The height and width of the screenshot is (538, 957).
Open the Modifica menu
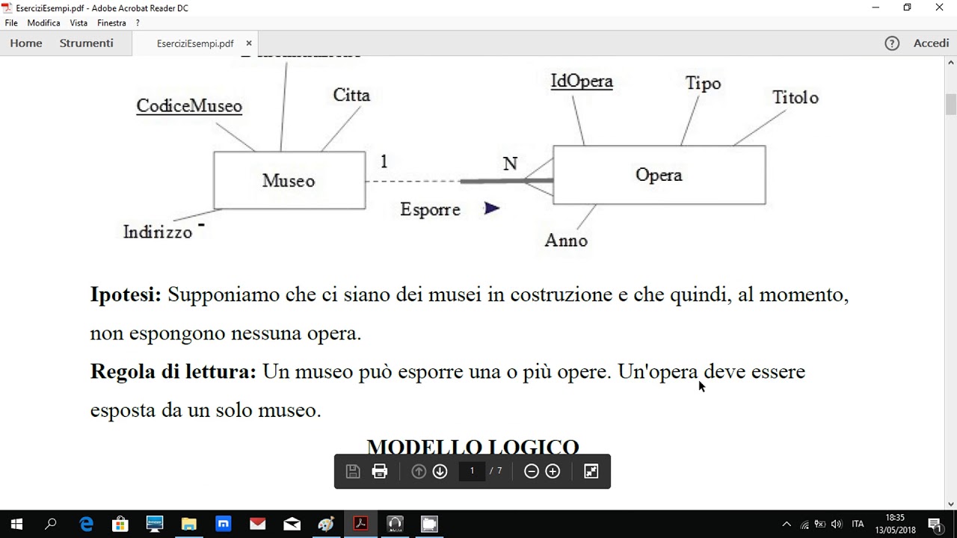point(43,23)
